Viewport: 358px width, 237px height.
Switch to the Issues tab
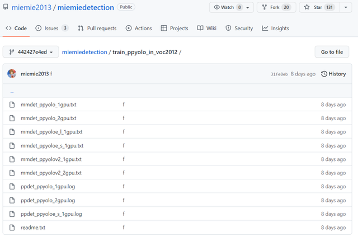point(52,29)
